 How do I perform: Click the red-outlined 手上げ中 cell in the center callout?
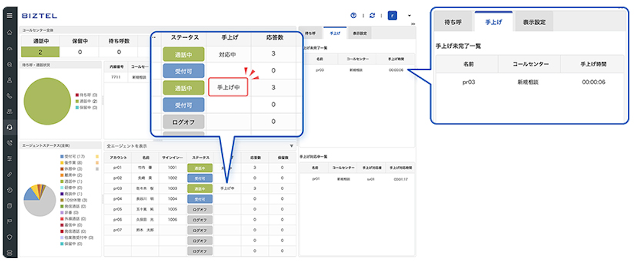[228, 87]
